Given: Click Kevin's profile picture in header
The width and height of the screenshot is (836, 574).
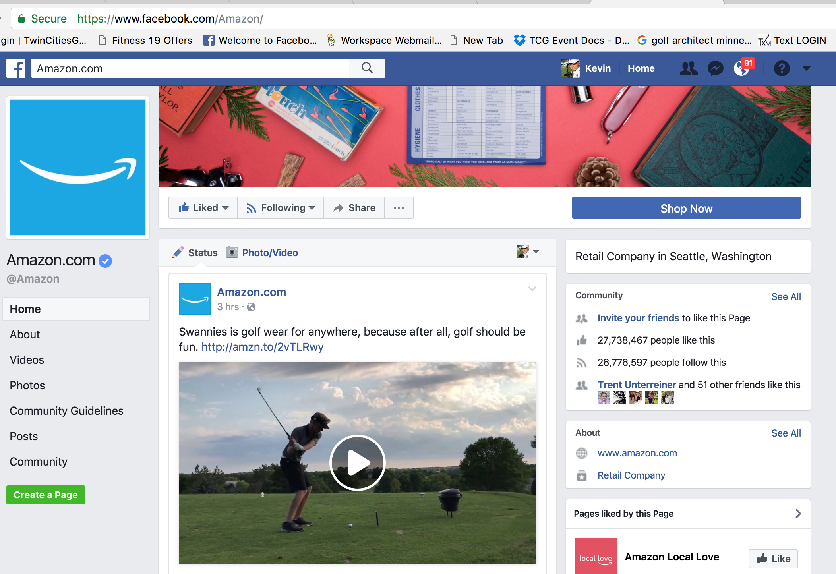Looking at the screenshot, I should (570, 68).
